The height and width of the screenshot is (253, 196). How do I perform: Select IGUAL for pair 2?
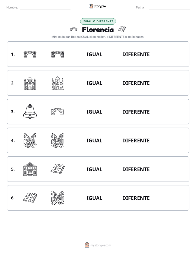[x=94, y=83]
